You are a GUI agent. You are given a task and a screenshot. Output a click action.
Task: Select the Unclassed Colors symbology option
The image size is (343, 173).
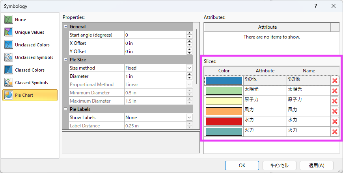point(9,45)
